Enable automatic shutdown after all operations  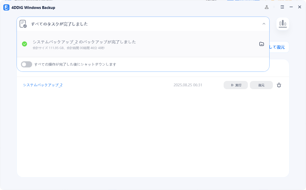coord(26,64)
